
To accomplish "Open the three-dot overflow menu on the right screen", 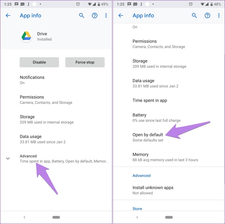I will [219, 16].
